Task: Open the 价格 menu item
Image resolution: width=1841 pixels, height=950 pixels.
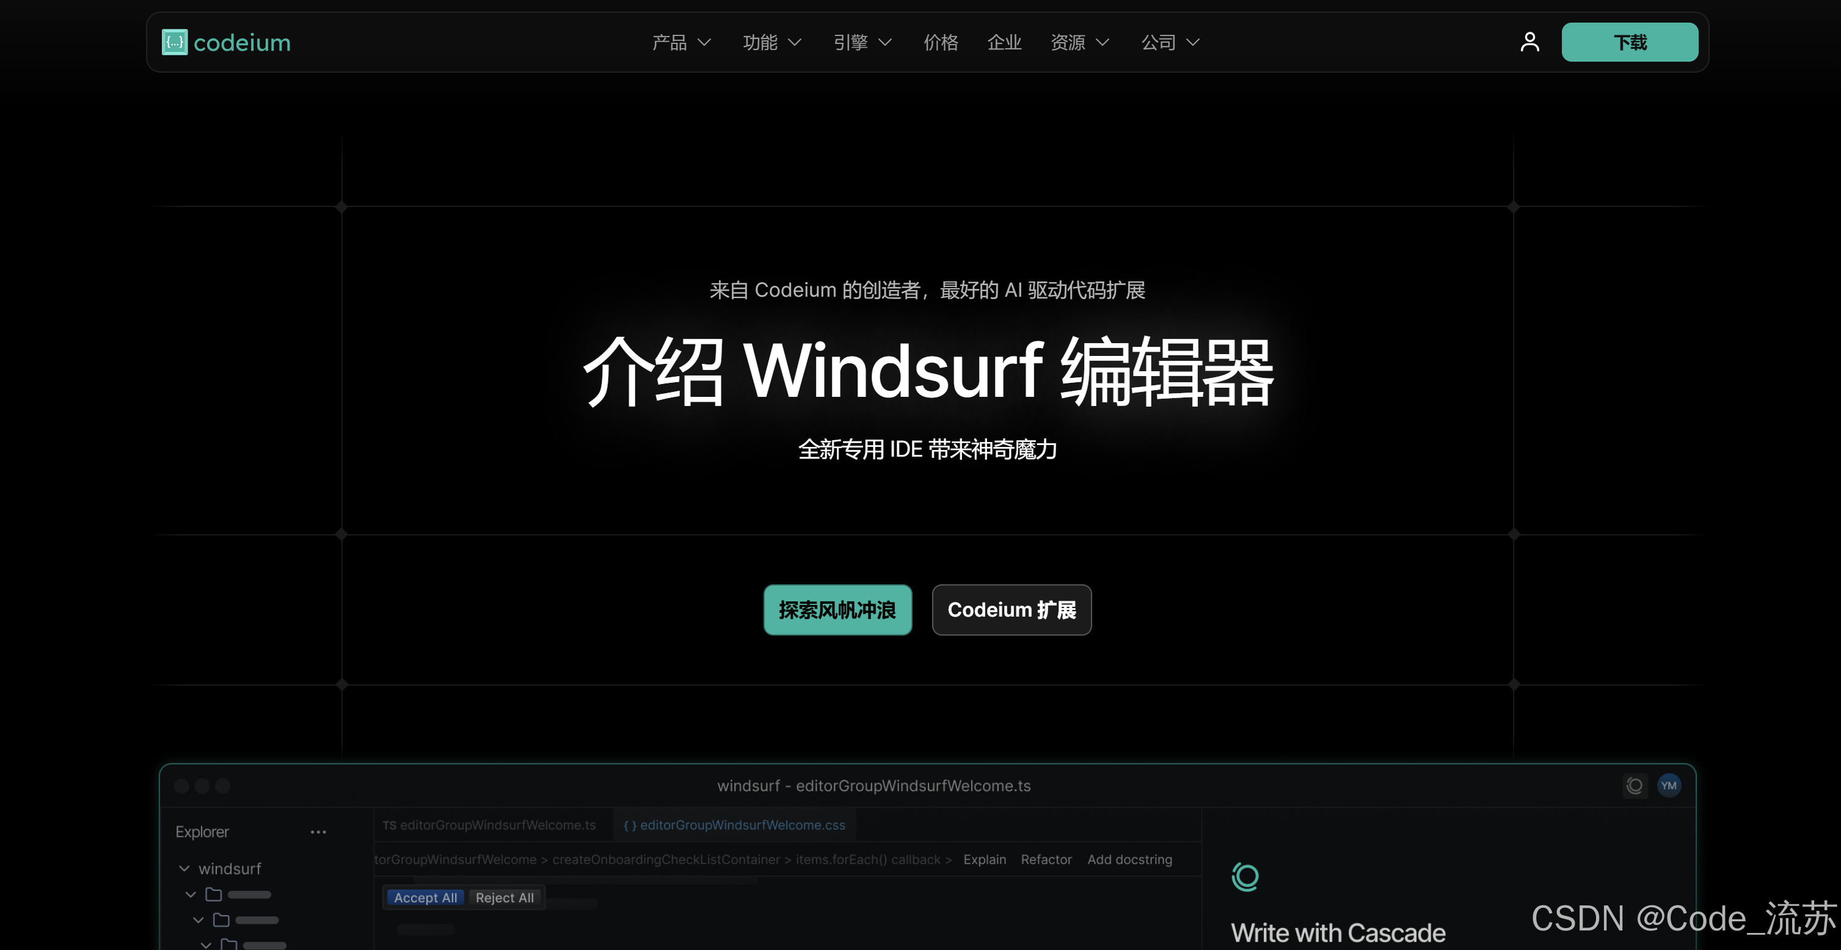Action: (x=941, y=43)
